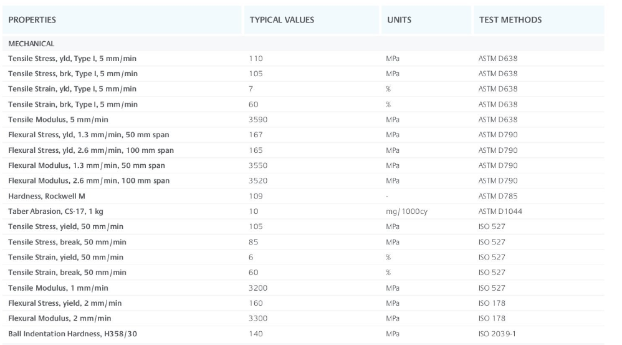Click value 3200 for Tensile Modulus, 1 mm/min
The image size is (622, 345).
(258, 288)
